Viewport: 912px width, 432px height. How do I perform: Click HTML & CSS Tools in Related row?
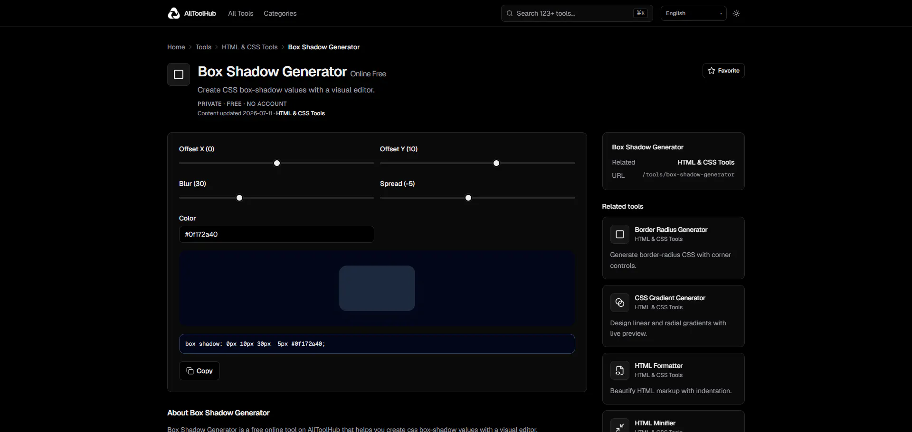pyautogui.click(x=706, y=162)
